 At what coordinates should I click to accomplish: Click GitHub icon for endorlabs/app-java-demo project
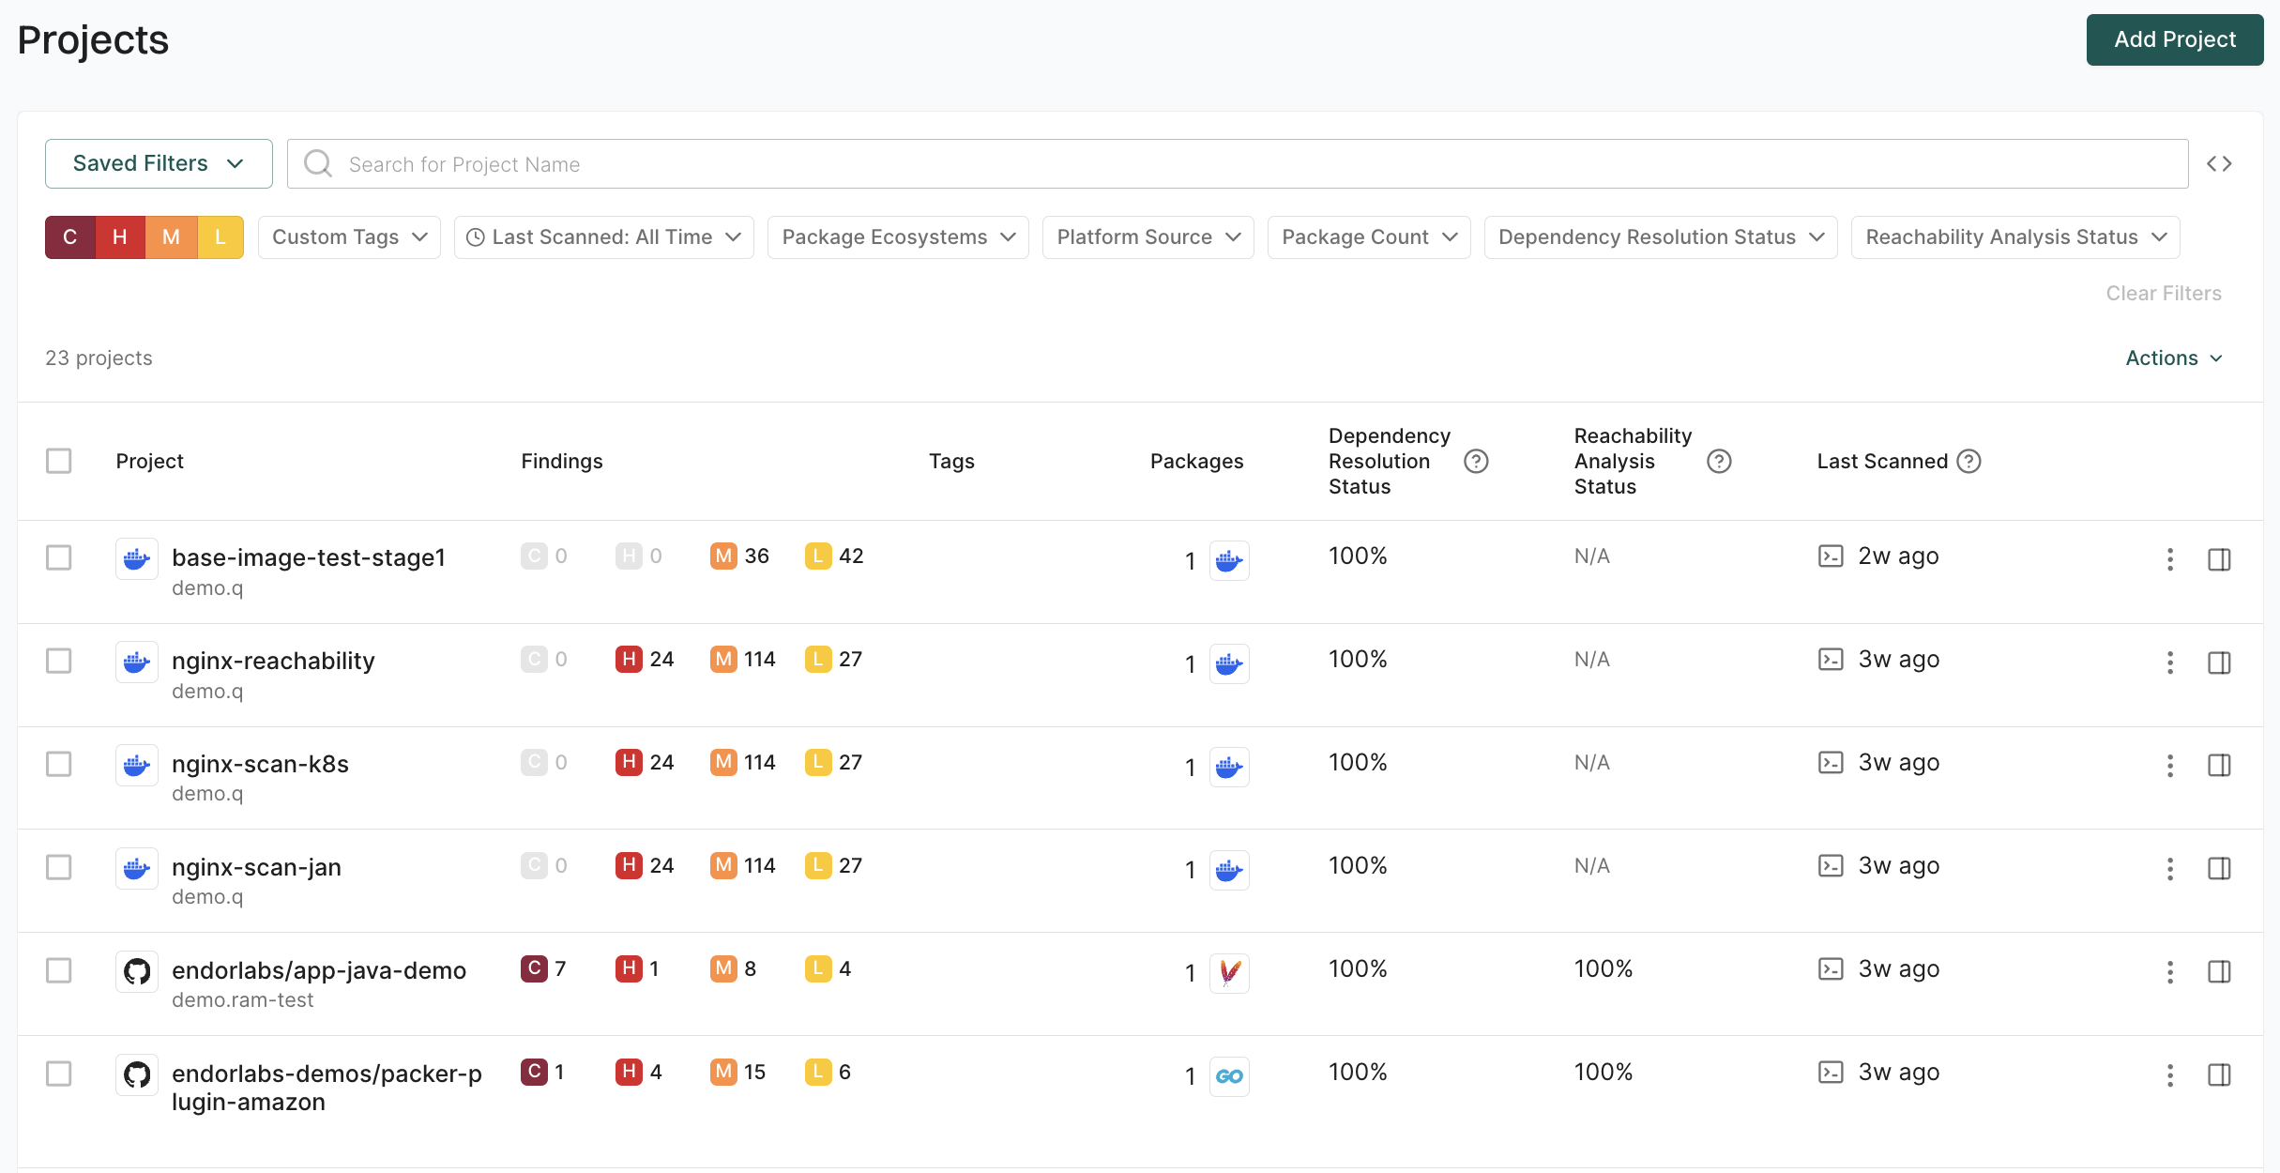pyautogui.click(x=137, y=971)
